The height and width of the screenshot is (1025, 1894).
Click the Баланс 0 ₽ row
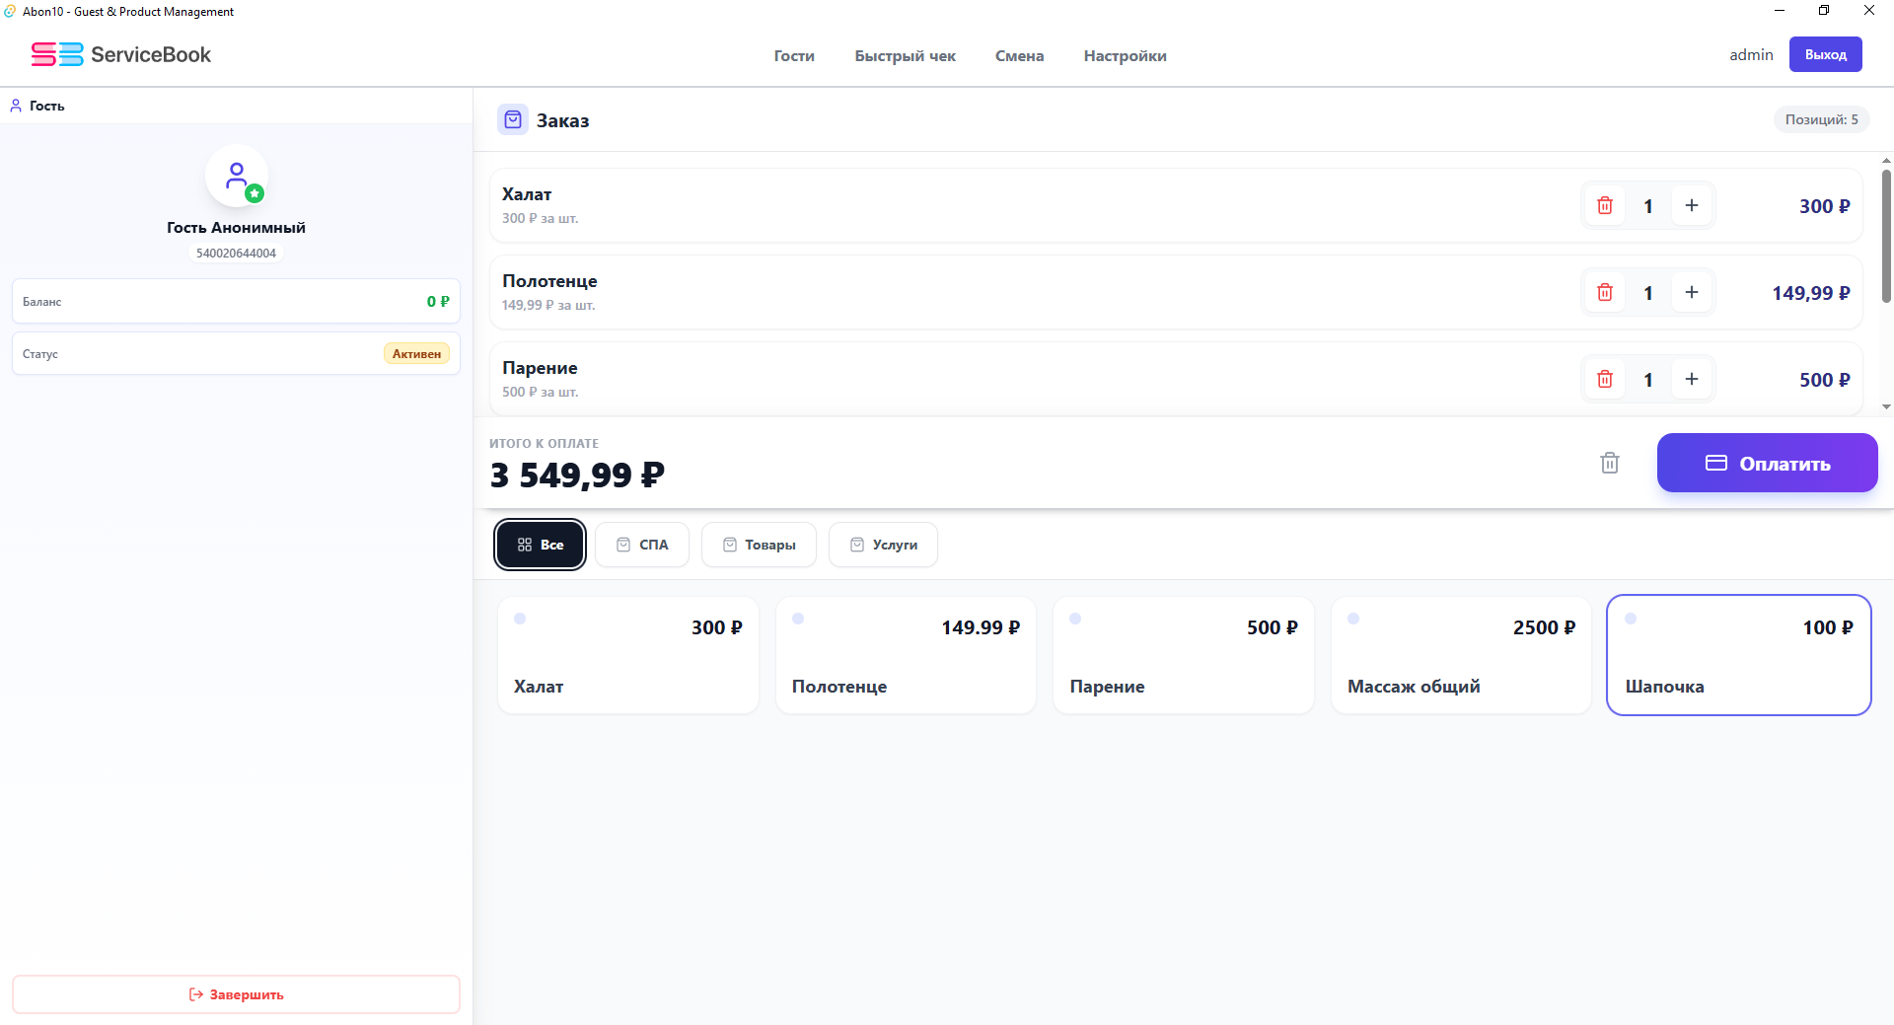point(236,301)
